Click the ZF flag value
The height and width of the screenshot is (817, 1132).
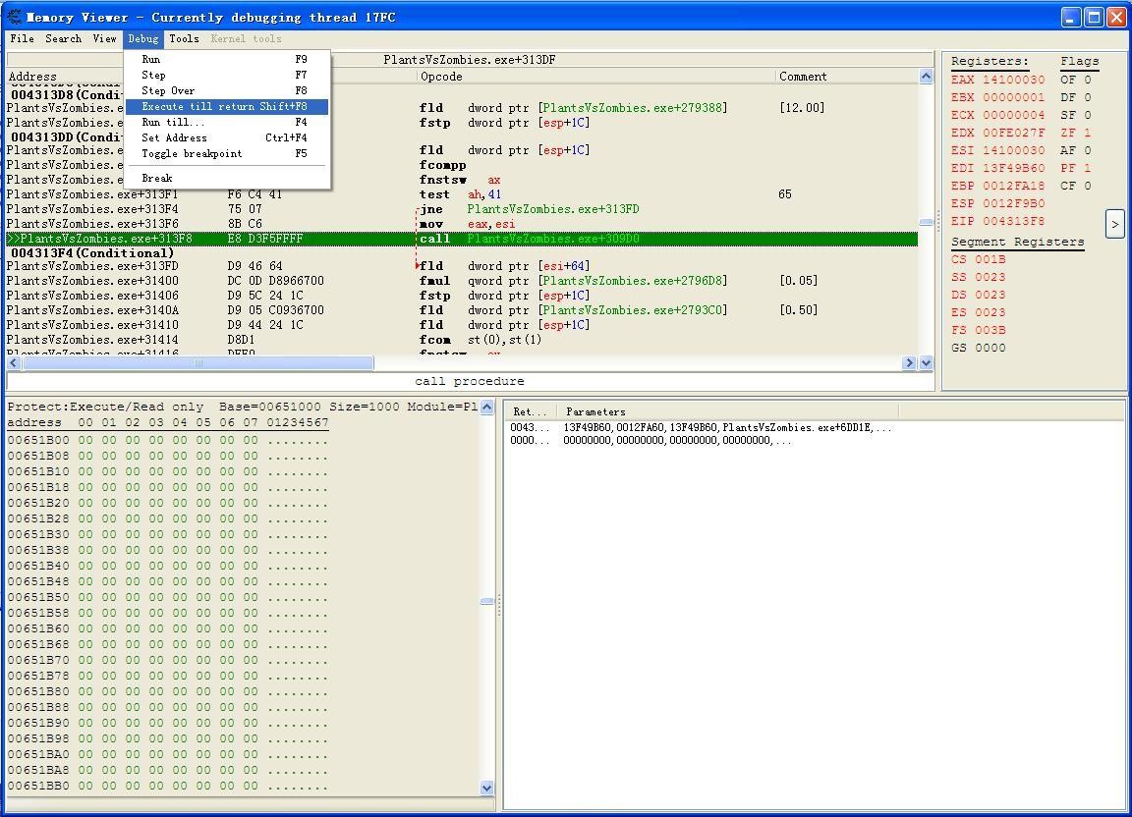[x=1087, y=133]
